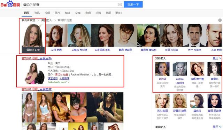Open the photo above 性感妩媚的演员
The image size is (223, 130).
(x=180, y=101)
